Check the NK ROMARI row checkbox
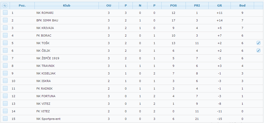This screenshot has height=123, width=264. pos(5,13)
